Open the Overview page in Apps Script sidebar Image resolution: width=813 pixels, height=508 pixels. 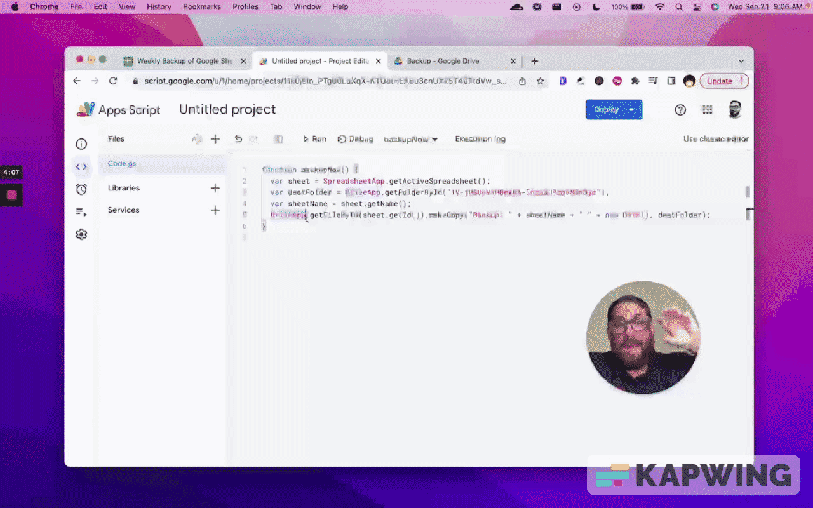point(81,144)
